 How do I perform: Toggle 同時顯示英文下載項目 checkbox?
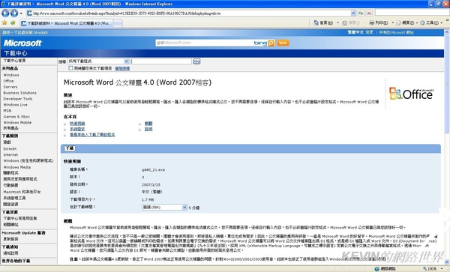(70, 68)
